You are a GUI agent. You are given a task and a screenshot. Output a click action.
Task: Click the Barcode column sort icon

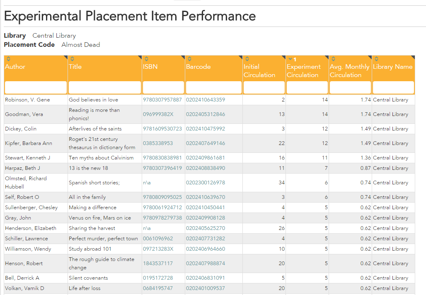point(189,59)
